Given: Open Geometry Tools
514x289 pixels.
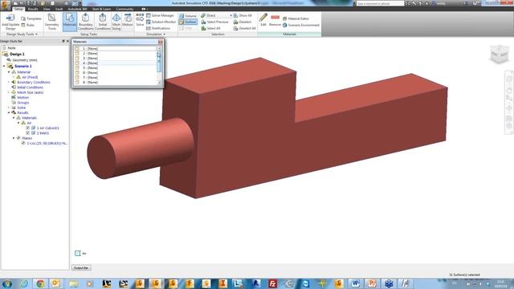Looking at the screenshot, I should coord(51,22).
